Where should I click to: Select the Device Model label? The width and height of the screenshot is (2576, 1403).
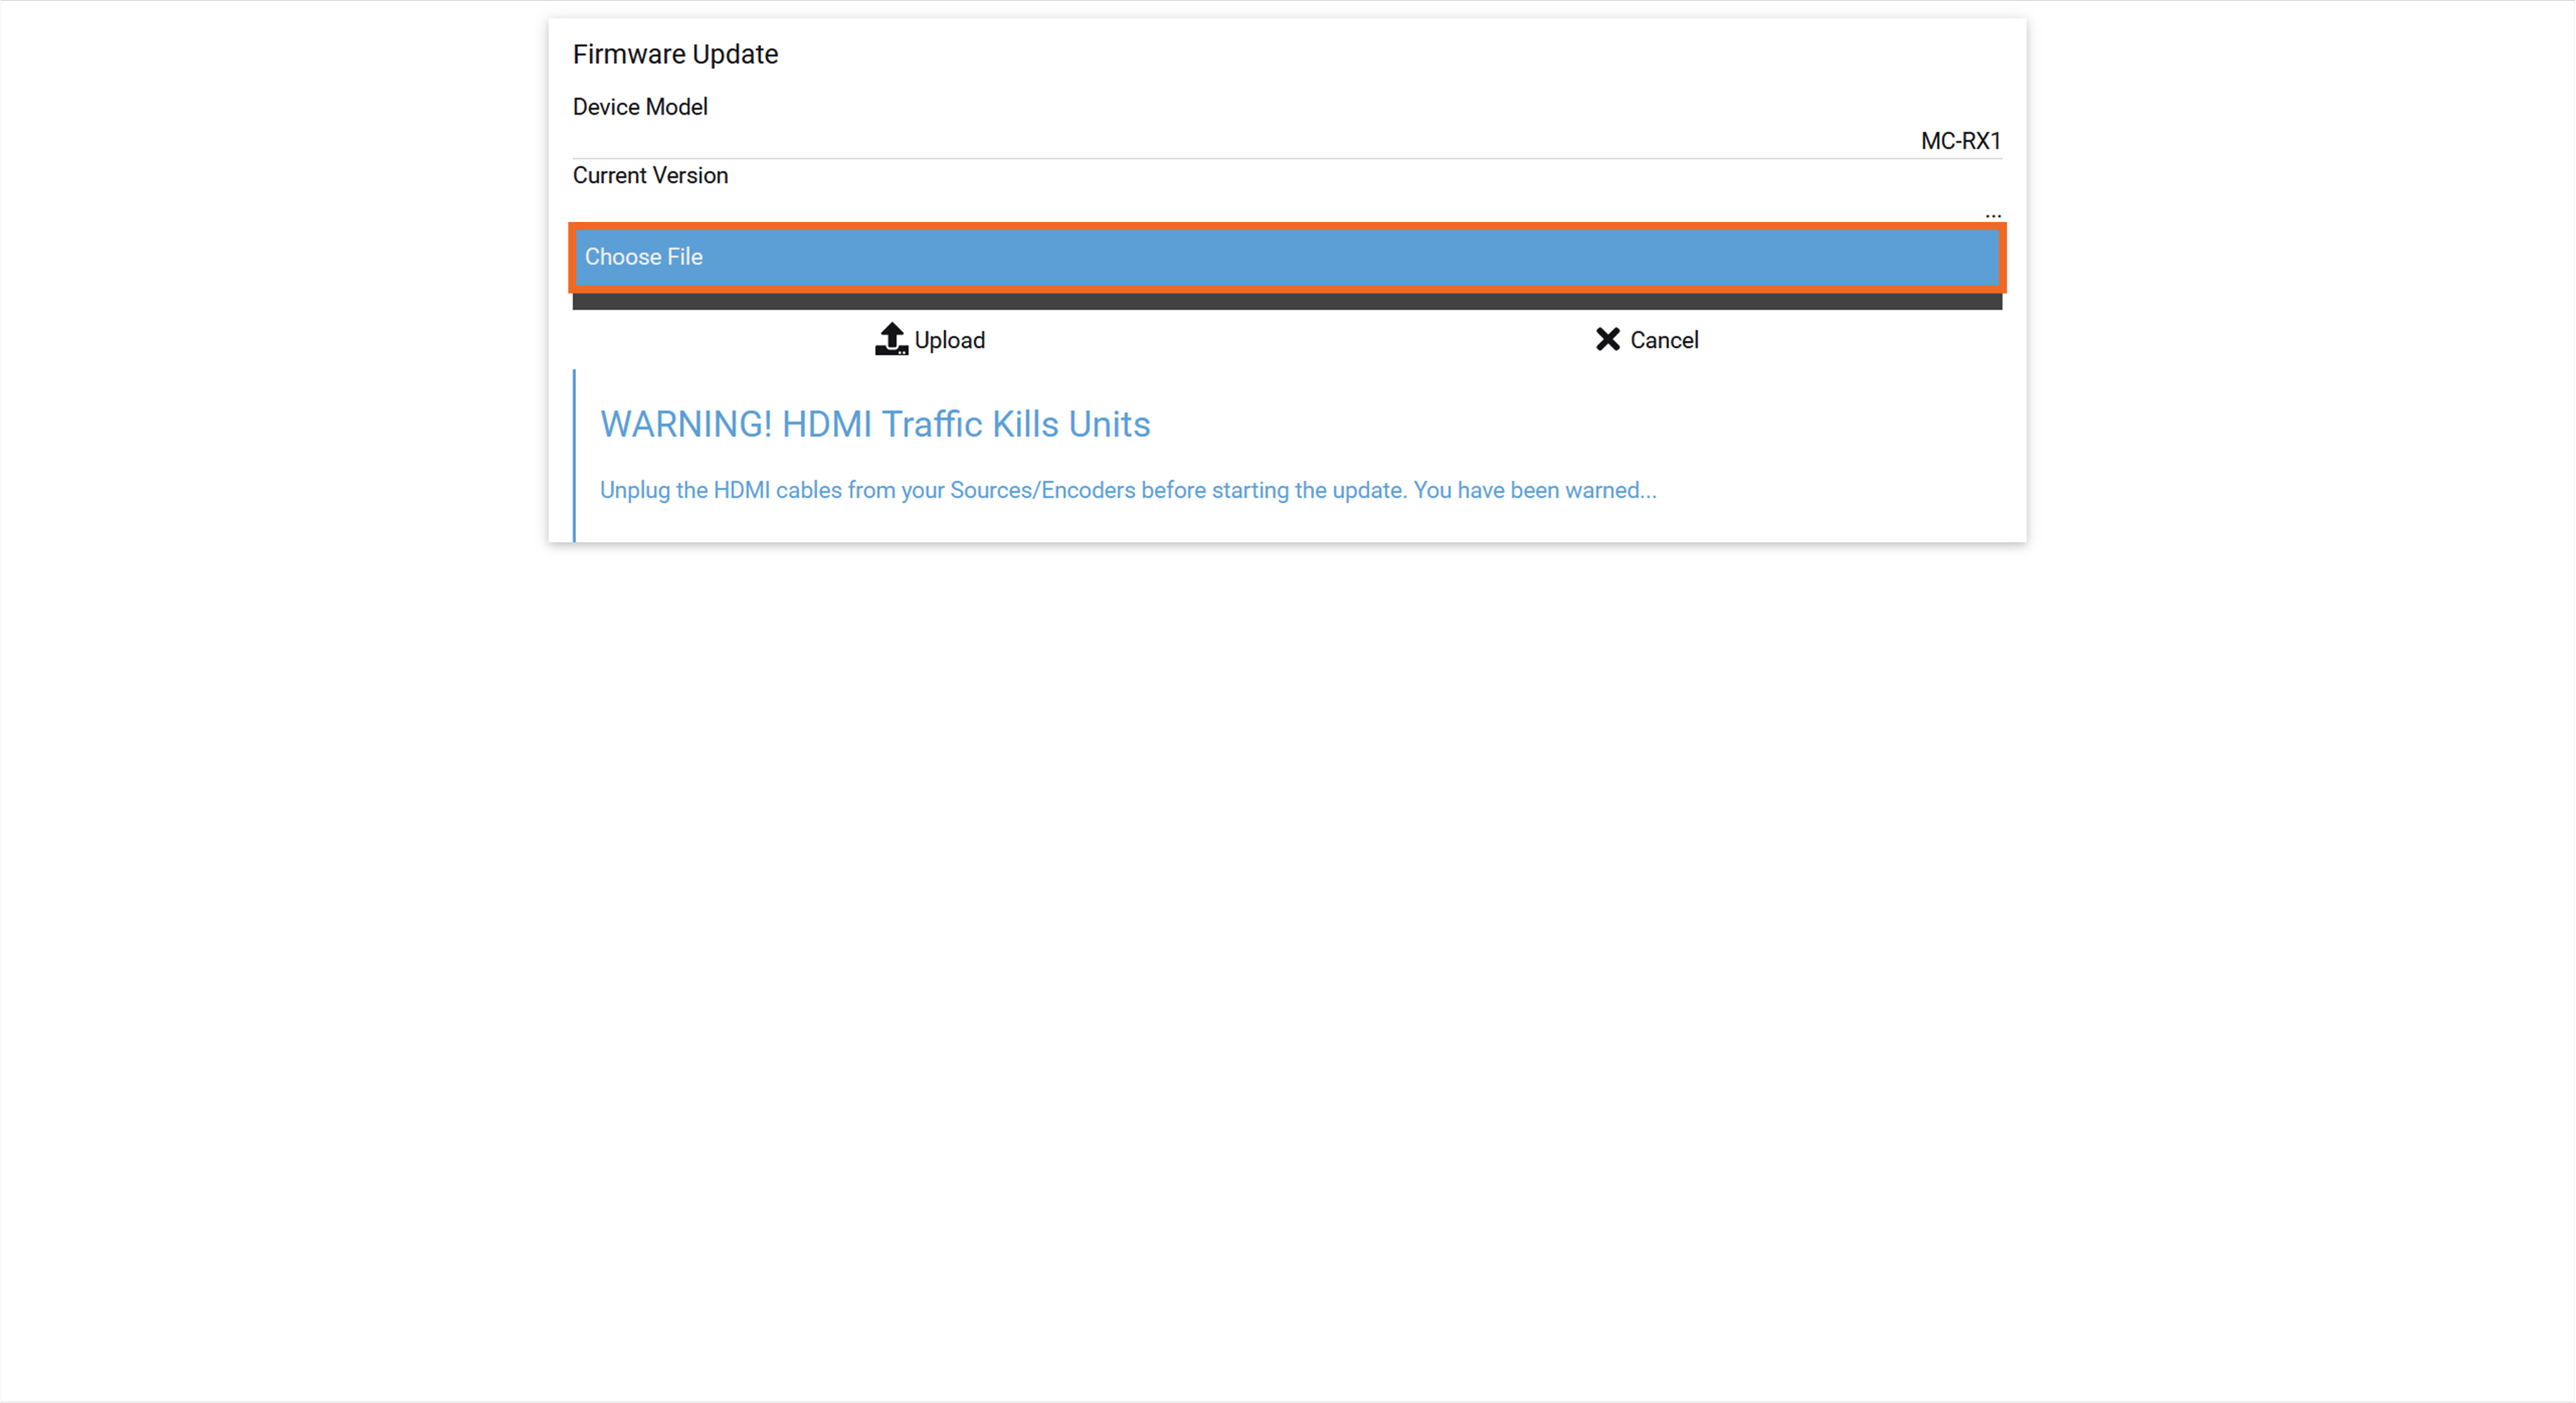(x=640, y=107)
